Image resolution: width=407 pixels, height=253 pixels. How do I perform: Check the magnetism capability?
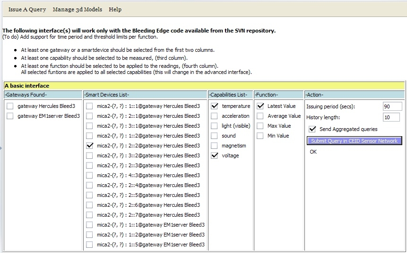(215, 146)
